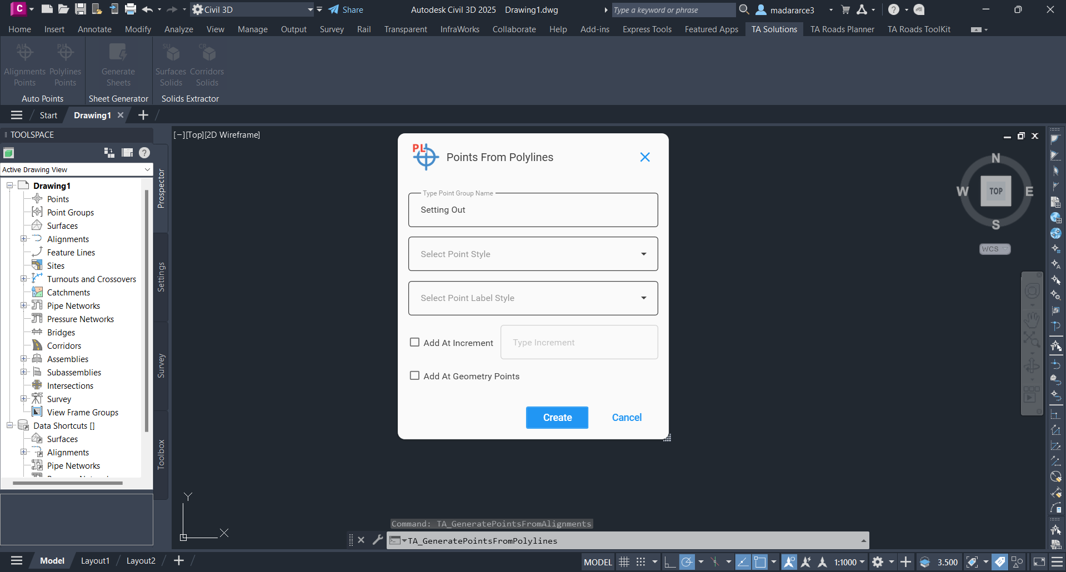
Task: Click the TOP face of the ViewCube
Action: 996,191
